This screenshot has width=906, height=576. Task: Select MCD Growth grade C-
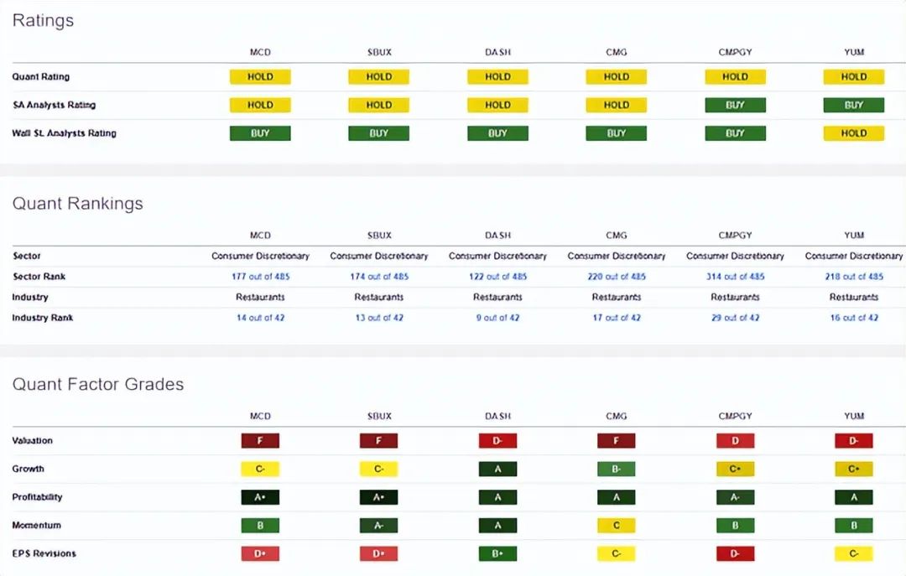[x=260, y=470]
